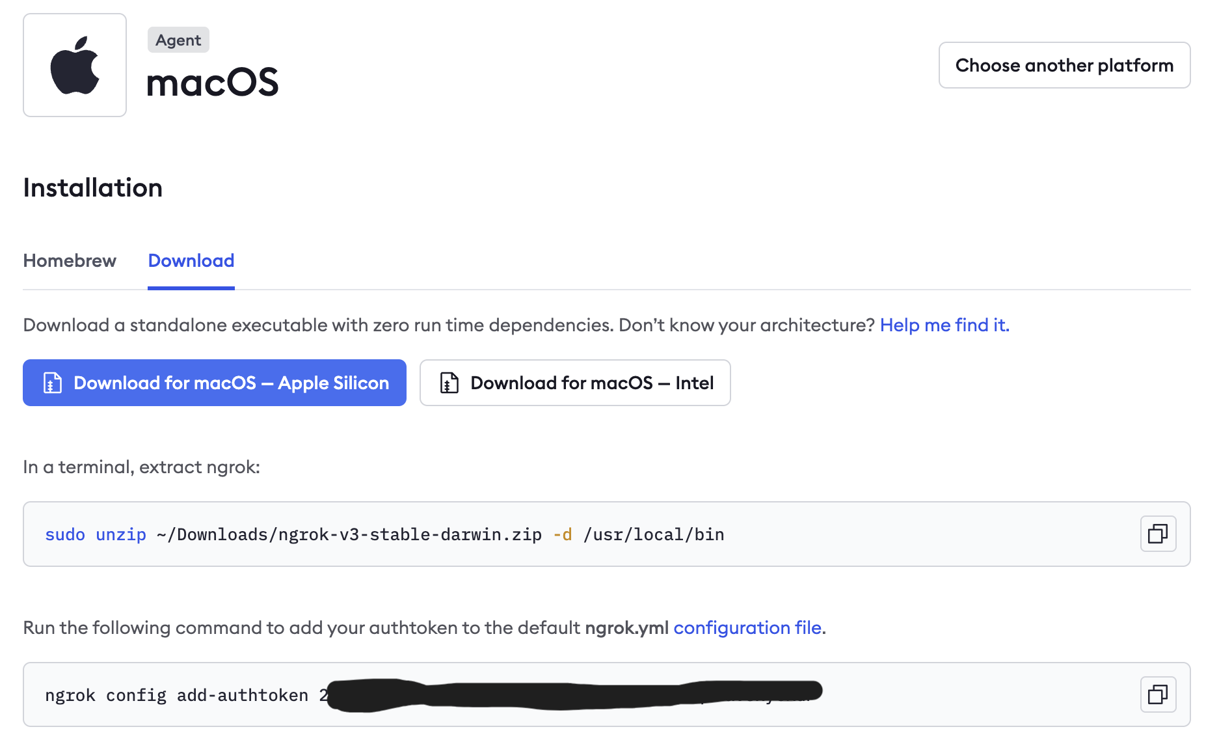Click the Apple logo platform icon
Viewport: 1219px width, 755px height.
(75, 65)
